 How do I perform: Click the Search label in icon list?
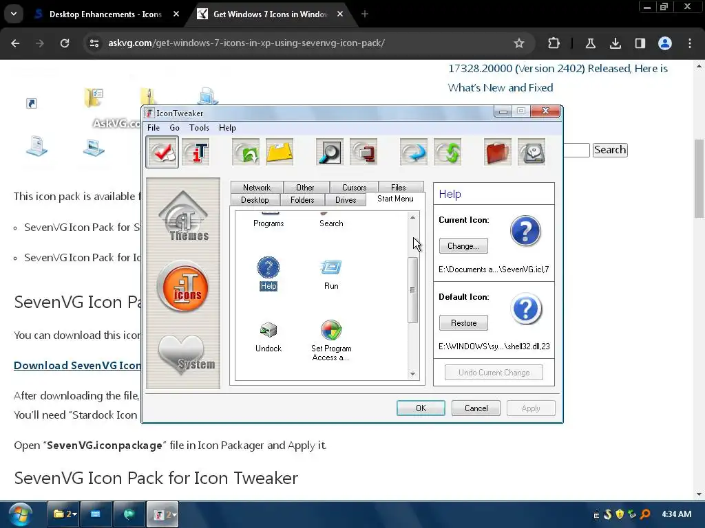point(331,223)
